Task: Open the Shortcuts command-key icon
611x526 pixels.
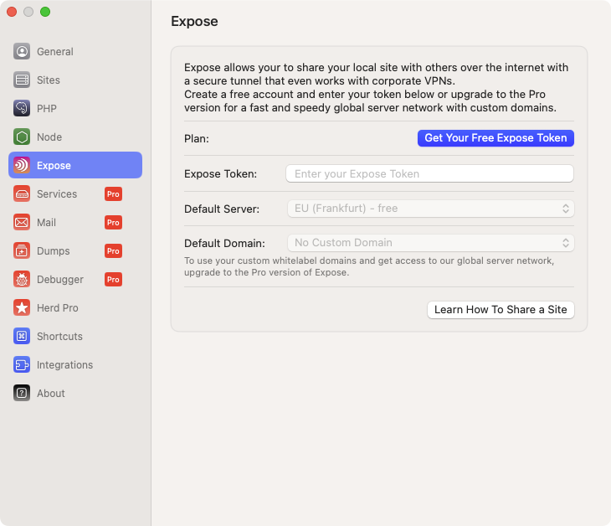Action: [x=22, y=336]
